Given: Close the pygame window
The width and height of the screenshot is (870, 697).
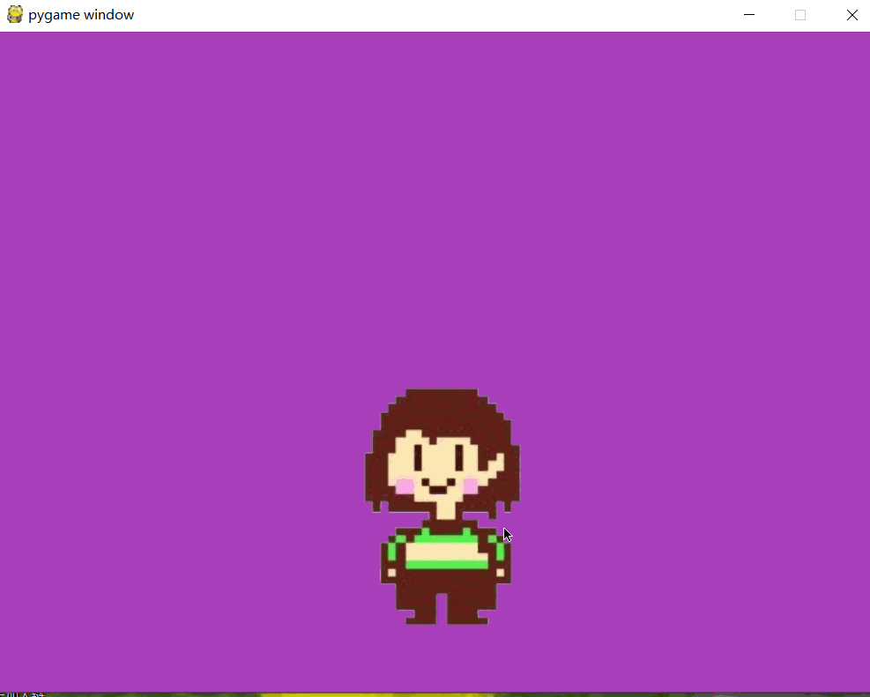Looking at the screenshot, I should click(851, 15).
